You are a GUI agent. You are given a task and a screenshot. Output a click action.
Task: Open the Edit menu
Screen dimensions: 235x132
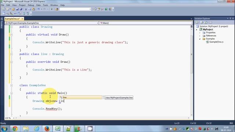click(8, 5)
